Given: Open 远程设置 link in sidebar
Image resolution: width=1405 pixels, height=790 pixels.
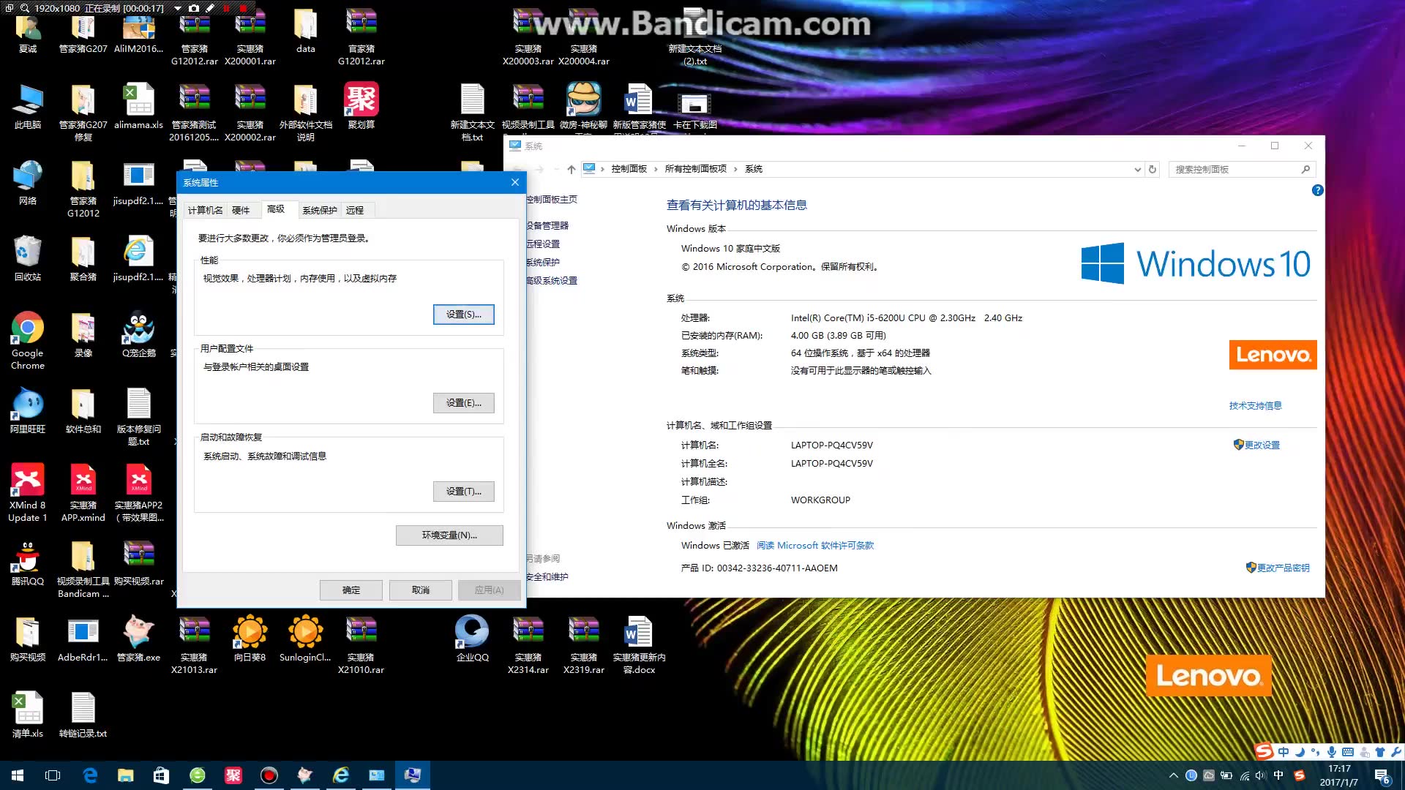Looking at the screenshot, I should click(x=543, y=244).
